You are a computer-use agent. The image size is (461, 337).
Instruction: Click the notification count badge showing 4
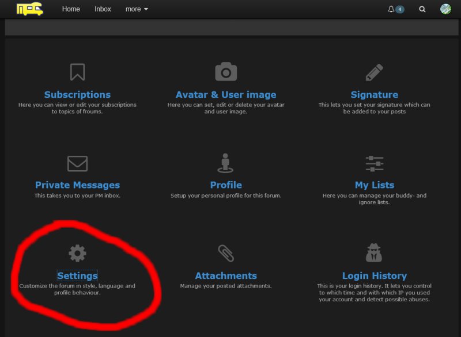tap(399, 9)
